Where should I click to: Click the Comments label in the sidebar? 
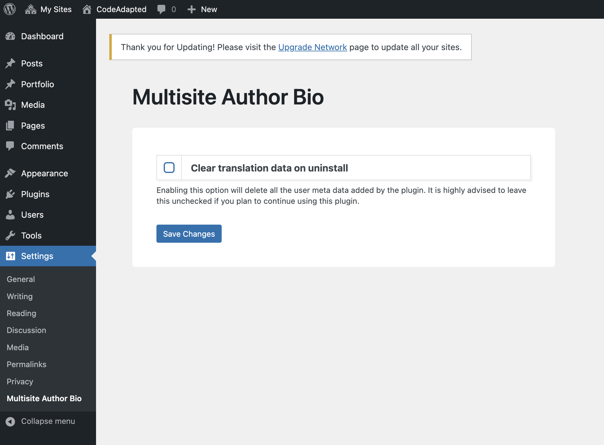(42, 146)
